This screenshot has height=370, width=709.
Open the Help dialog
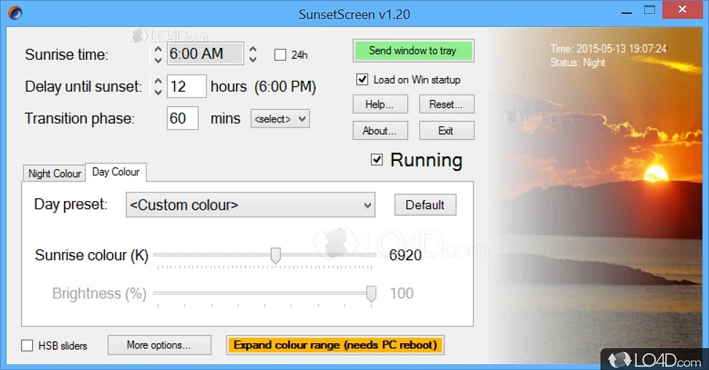pos(380,104)
